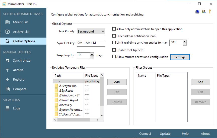
Task: Click the Sync Hot key field
Action: tap(91, 43)
